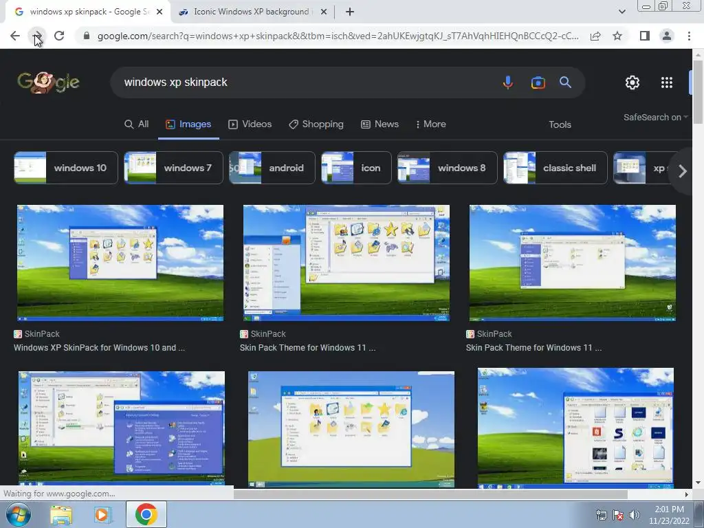Open Chrome's three-dot menu
The height and width of the screenshot is (528, 704).
(x=689, y=36)
